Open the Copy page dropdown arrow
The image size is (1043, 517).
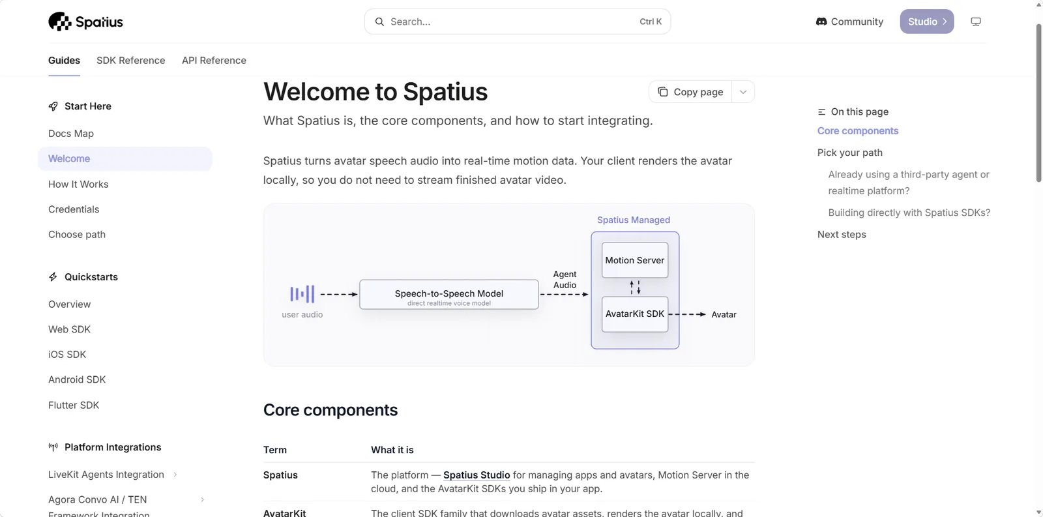(743, 92)
